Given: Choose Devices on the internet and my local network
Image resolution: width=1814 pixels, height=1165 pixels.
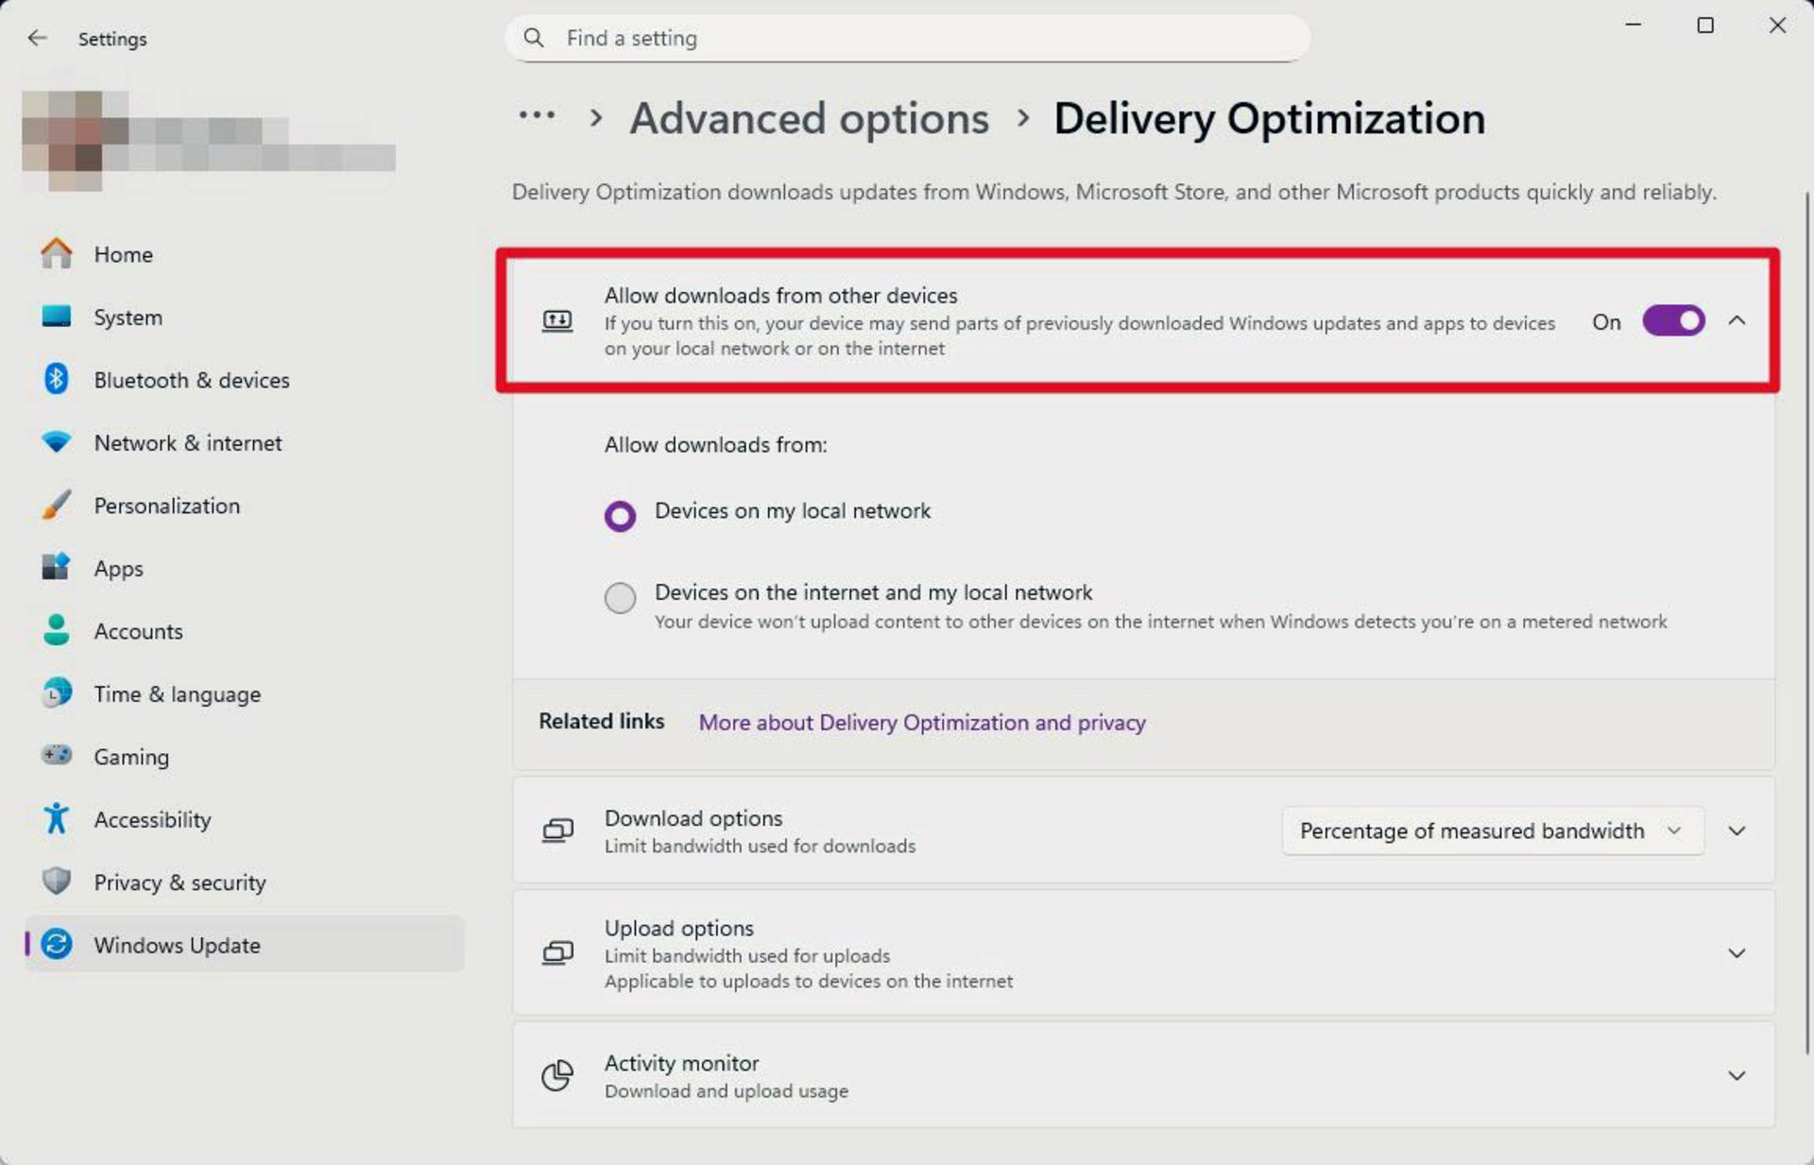Looking at the screenshot, I should click(620, 598).
